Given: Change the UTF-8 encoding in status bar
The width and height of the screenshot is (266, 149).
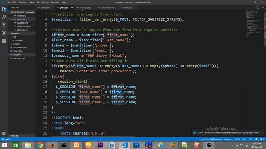Looking at the screenshot, I should tap(237, 139).
